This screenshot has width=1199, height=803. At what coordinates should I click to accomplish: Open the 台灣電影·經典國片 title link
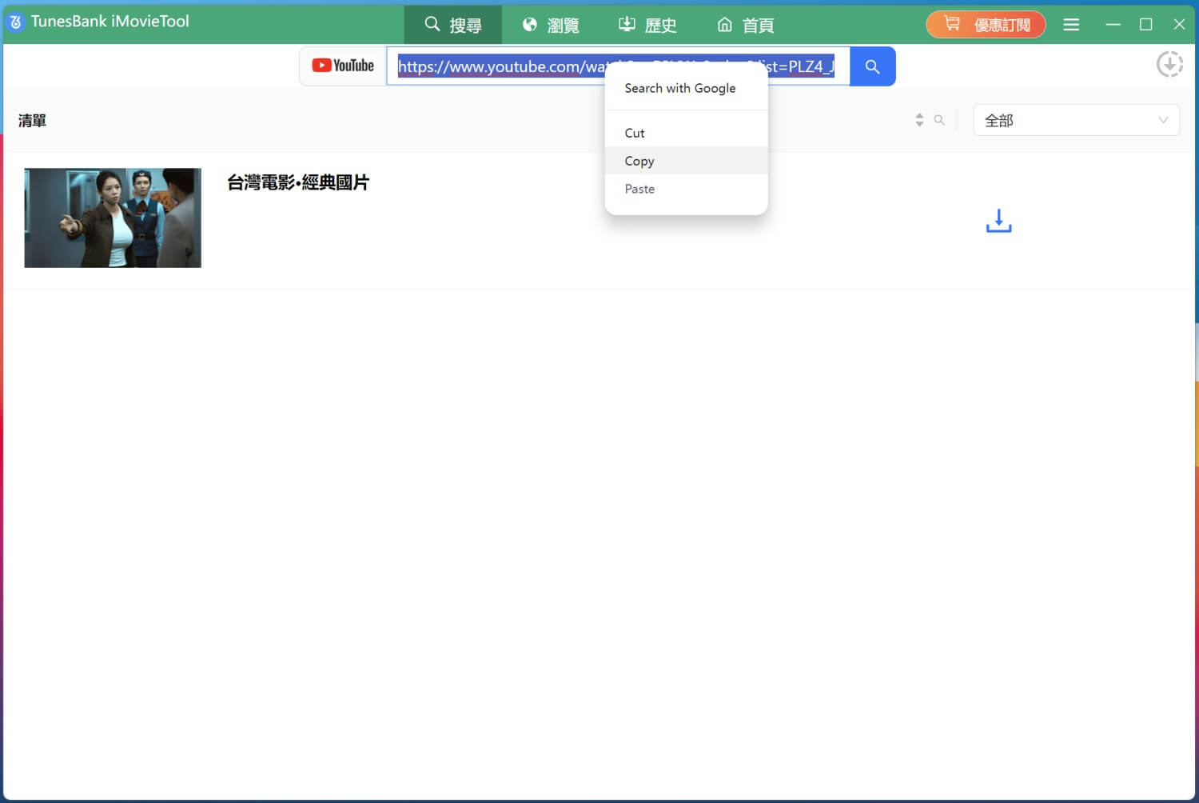298,182
